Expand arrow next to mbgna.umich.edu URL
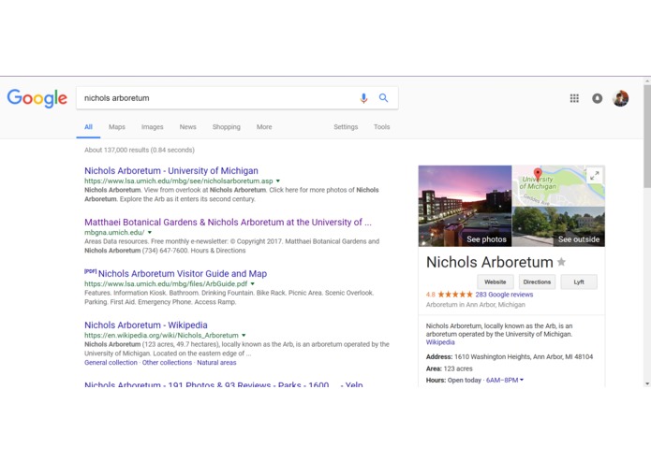Screen dimensions: 651x462 (150, 233)
